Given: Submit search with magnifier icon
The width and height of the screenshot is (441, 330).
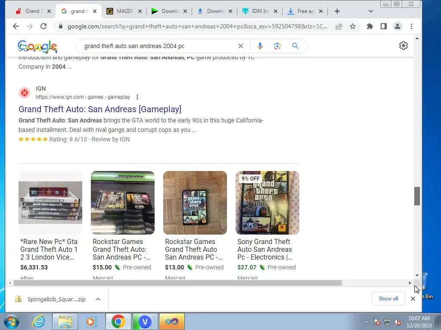Looking at the screenshot, I should [295, 46].
